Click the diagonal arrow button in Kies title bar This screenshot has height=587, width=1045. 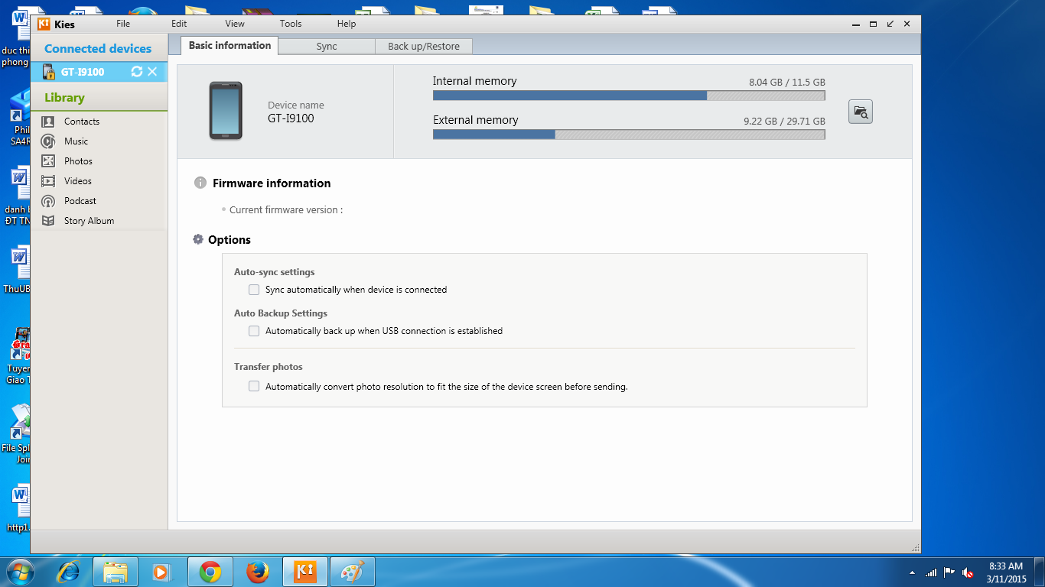coord(890,24)
